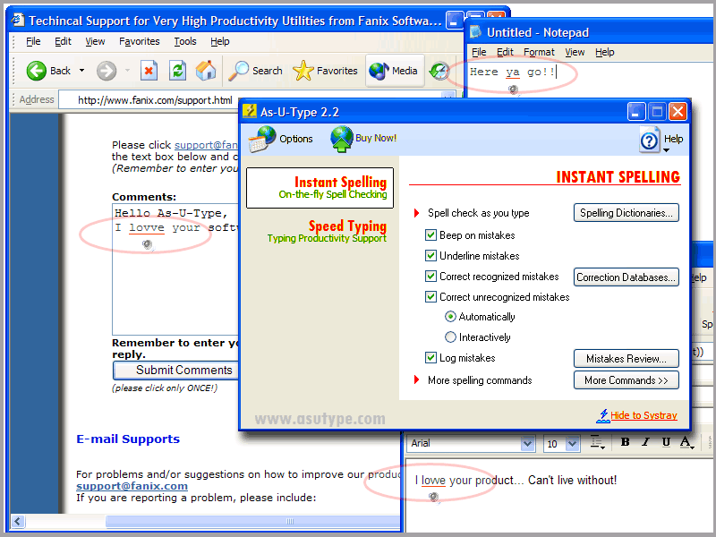The image size is (716, 537).
Task: Click the Notepad title bar icon
Action: [476, 32]
